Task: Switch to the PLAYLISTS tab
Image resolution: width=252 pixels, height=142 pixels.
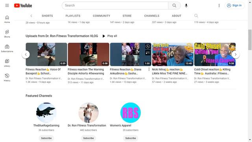Action: 73,16
